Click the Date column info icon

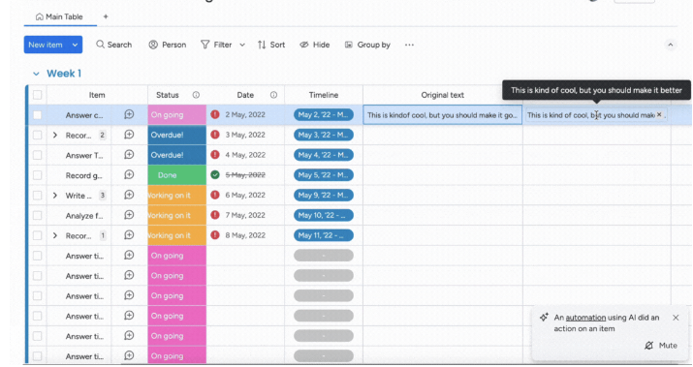tap(273, 95)
